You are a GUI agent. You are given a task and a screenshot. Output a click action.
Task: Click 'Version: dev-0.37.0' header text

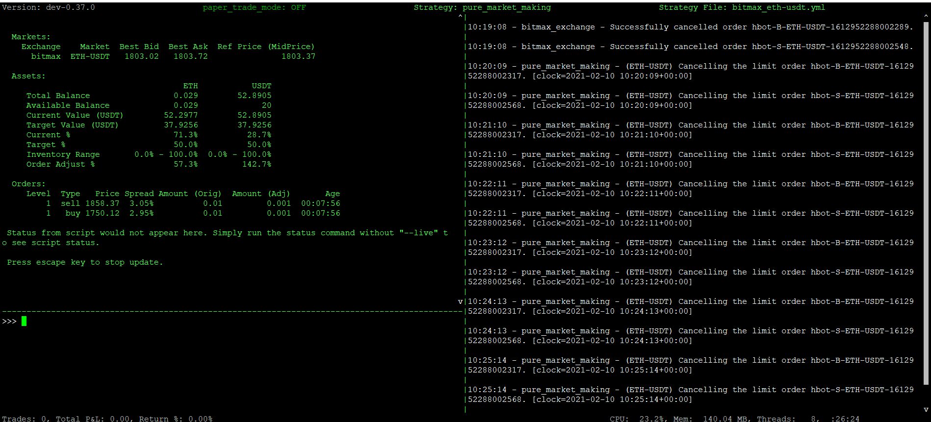(49, 7)
